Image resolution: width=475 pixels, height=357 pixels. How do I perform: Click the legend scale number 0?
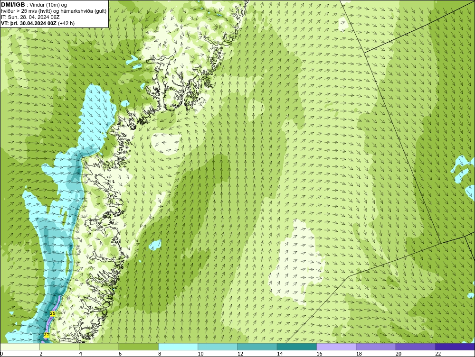[x=1, y=354]
